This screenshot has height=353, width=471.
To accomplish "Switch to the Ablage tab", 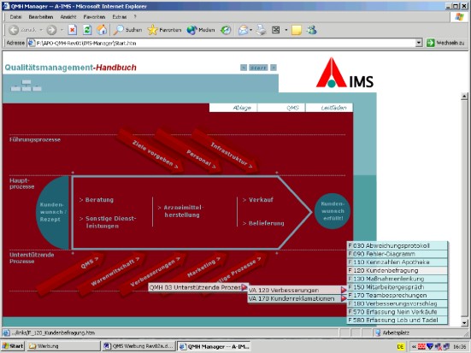I will pos(233,108).
